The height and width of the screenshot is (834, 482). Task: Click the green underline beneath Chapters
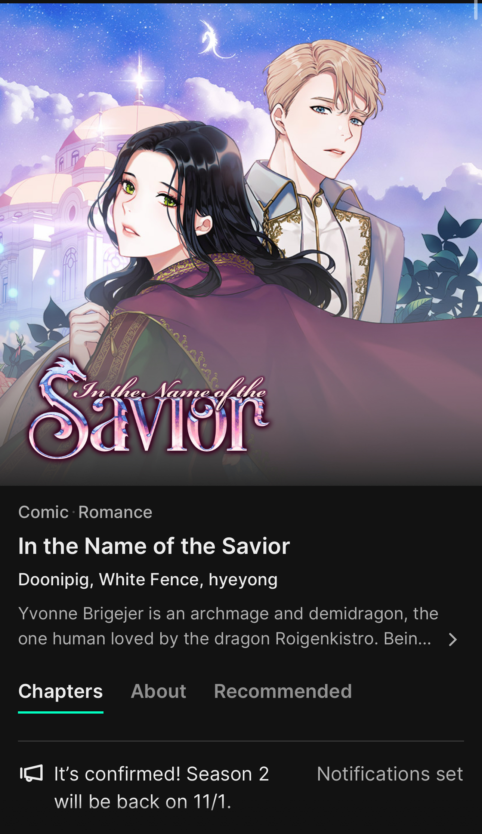[61, 712]
